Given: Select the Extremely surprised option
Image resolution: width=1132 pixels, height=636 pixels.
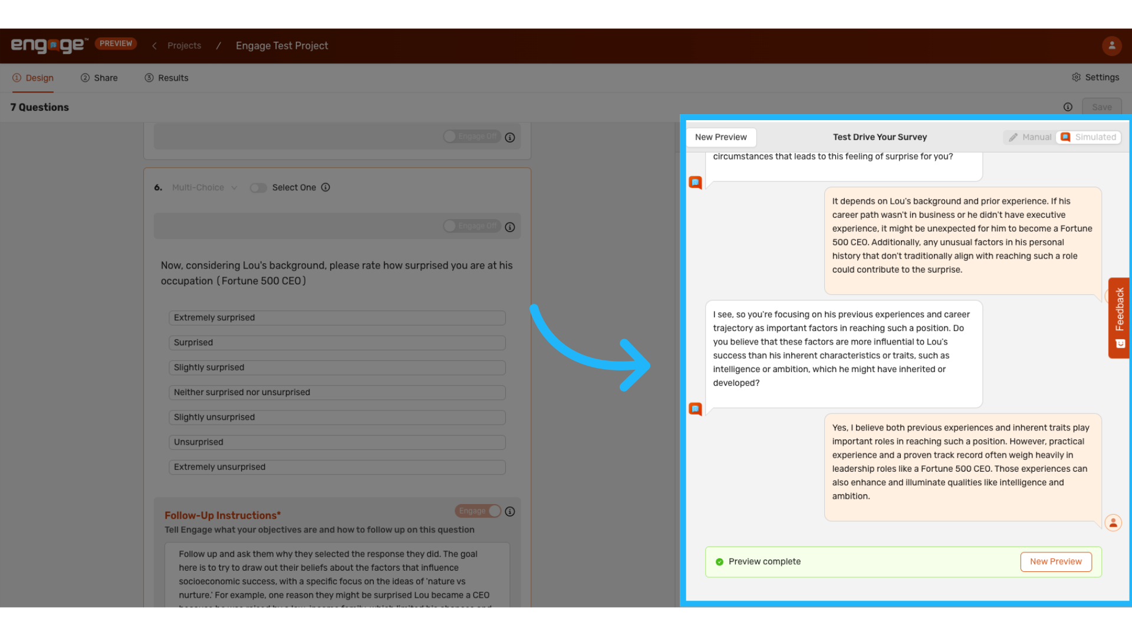Looking at the screenshot, I should [337, 318].
